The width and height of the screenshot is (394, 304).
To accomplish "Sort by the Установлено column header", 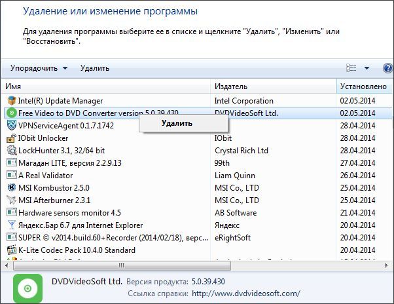I will 364,86.
